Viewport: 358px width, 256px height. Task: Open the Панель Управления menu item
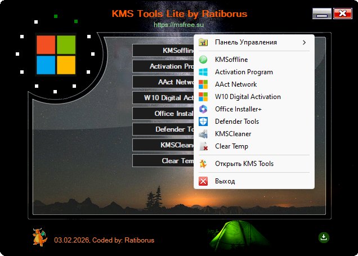click(246, 42)
